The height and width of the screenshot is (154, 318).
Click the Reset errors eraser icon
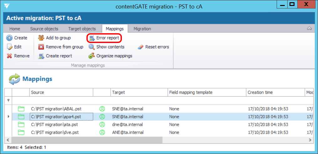pos(140,47)
